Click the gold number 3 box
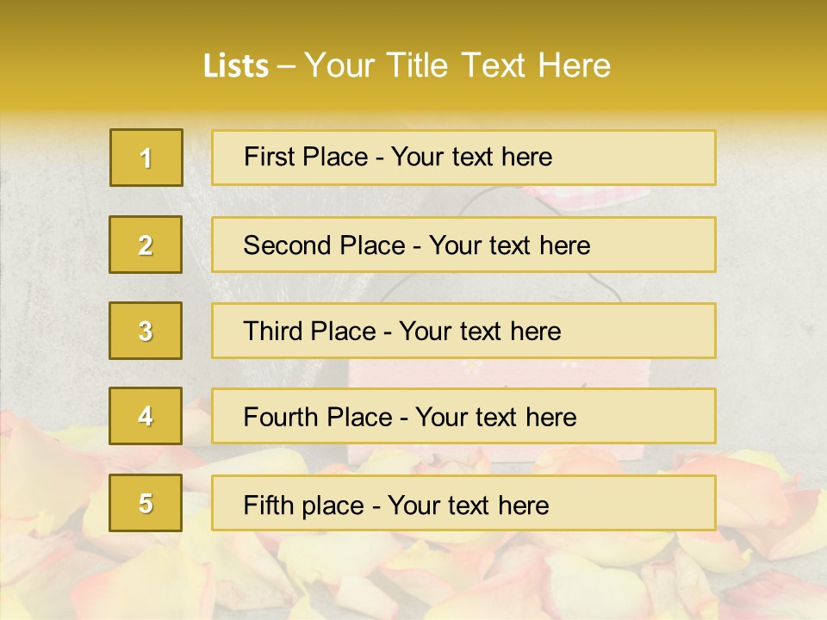The width and height of the screenshot is (827, 620). point(146,331)
